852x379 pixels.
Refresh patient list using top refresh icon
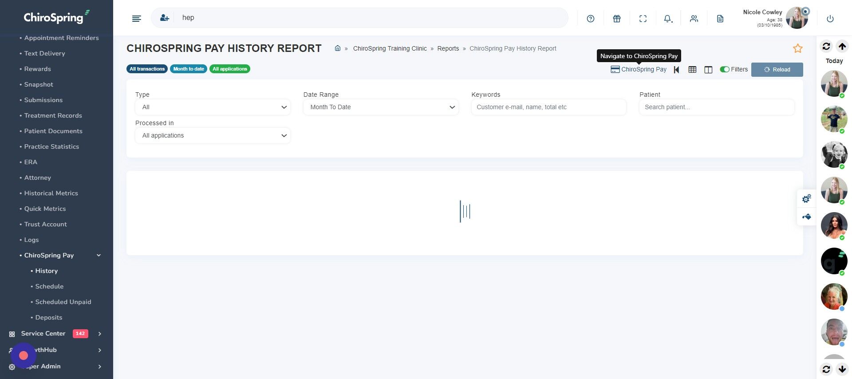point(826,46)
